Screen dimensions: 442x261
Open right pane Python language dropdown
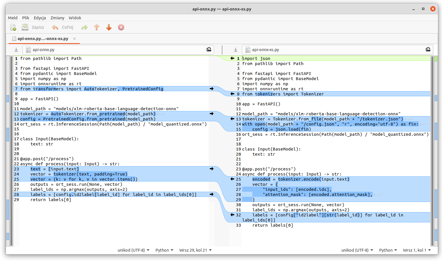tap(388, 250)
